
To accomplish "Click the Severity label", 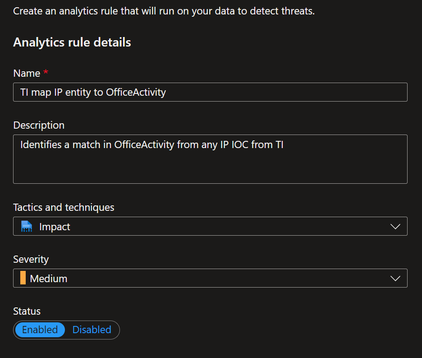I will click(31, 259).
